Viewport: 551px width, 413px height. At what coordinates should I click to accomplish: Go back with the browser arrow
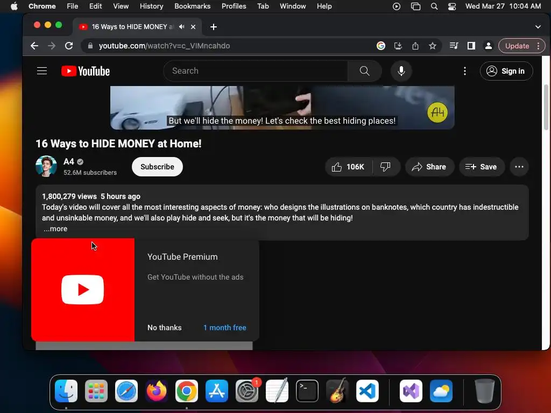[34, 46]
